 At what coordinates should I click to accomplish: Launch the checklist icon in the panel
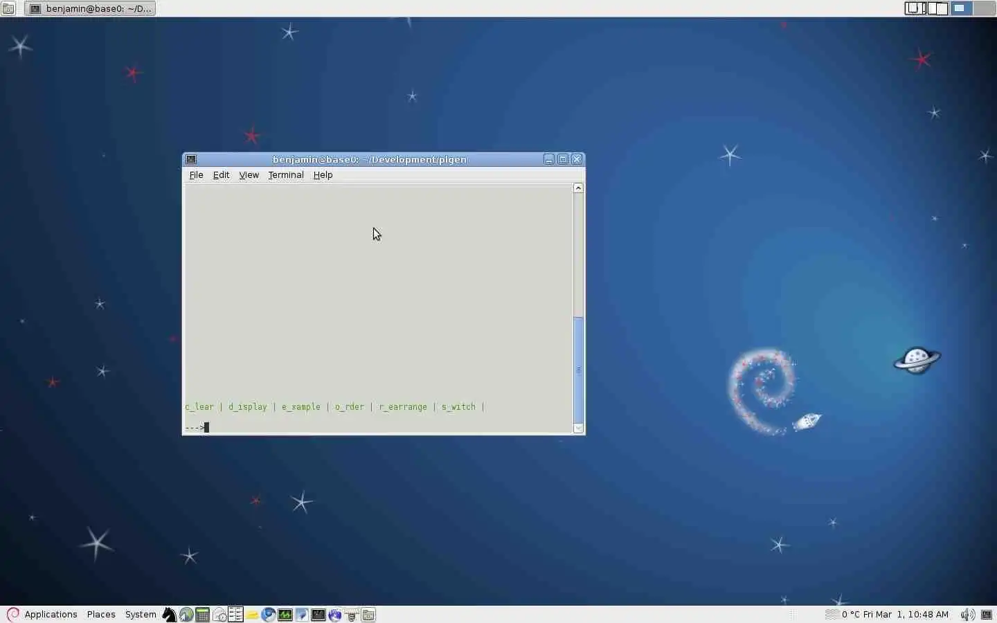tap(235, 615)
